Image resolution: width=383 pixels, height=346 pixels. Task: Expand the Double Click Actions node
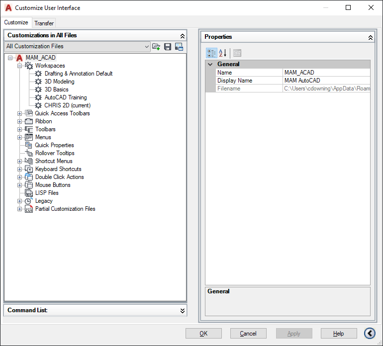click(x=19, y=177)
